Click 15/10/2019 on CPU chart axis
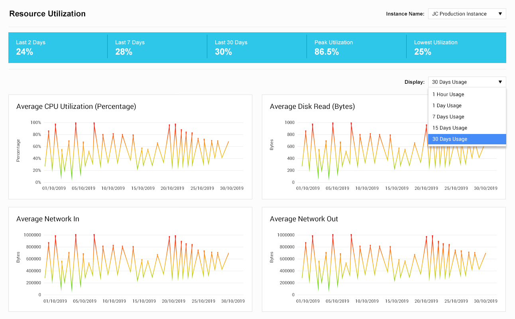 click(x=143, y=188)
